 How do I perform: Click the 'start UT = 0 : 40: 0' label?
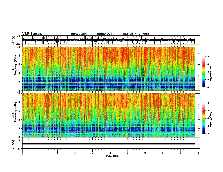click(x=136, y=34)
